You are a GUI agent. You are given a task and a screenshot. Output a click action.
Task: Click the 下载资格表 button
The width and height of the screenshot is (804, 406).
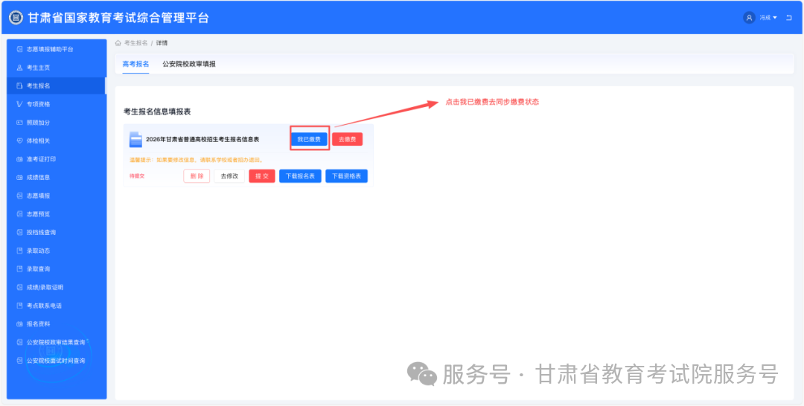346,176
